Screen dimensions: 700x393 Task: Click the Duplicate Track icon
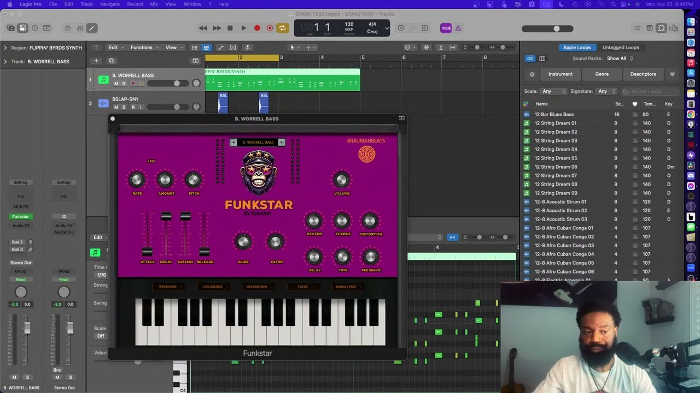pyautogui.click(x=112, y=61)
